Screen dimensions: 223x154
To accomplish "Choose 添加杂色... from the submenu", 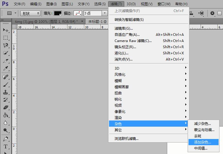I will tap(203, 142).
